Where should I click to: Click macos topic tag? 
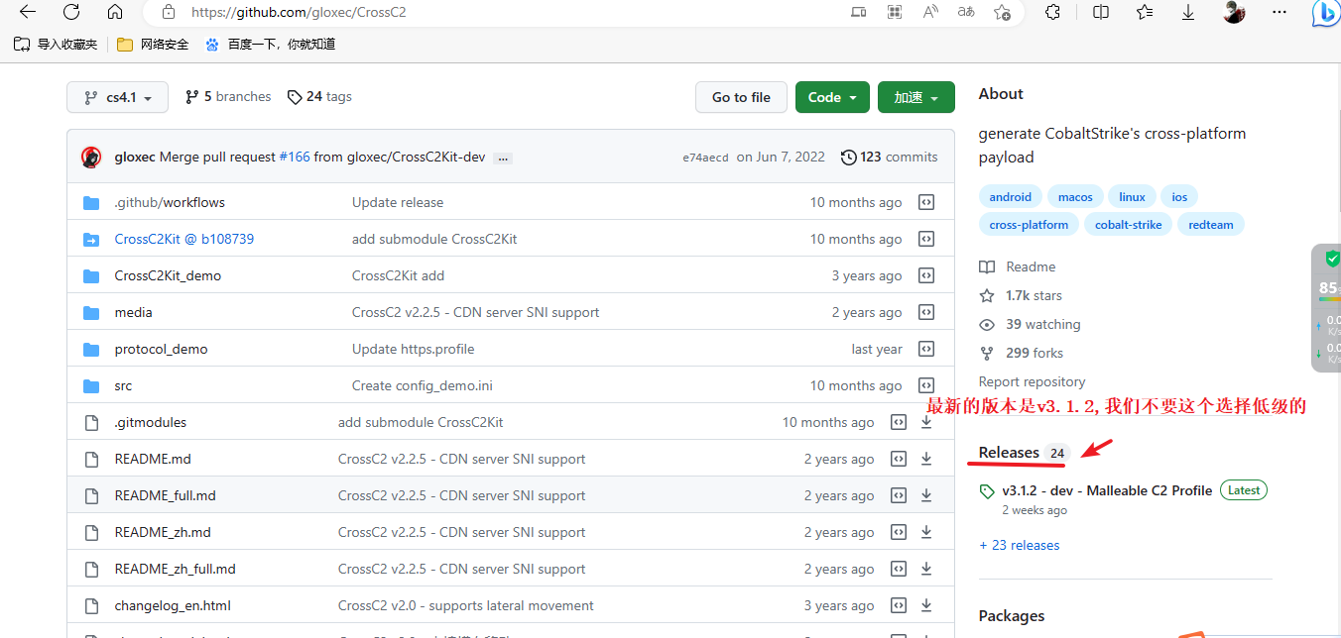coord(1075,196)
